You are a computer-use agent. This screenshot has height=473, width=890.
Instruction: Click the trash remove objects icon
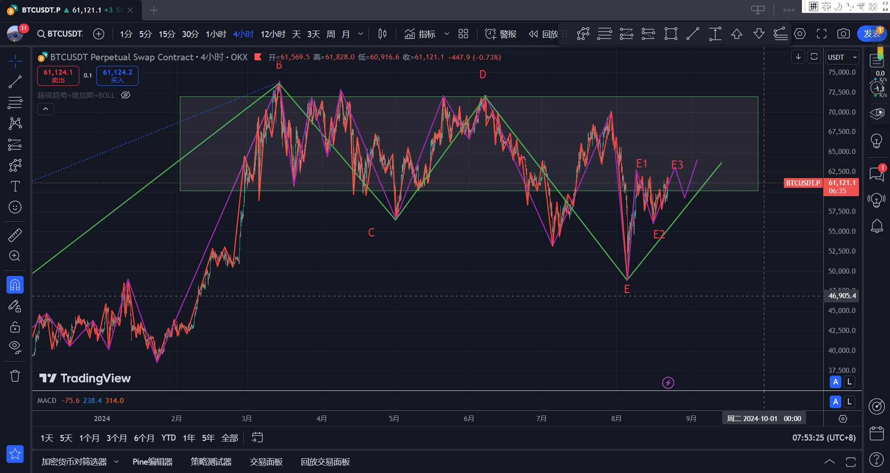(15, 376)
